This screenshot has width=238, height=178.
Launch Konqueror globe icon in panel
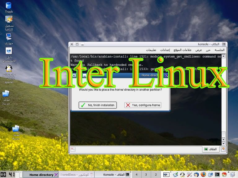pos(210,175)
